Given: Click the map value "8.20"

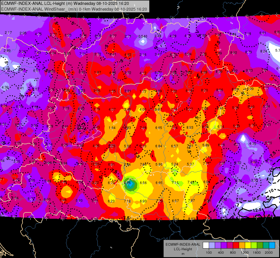Looking at the screenshot, I should point(204,90).
